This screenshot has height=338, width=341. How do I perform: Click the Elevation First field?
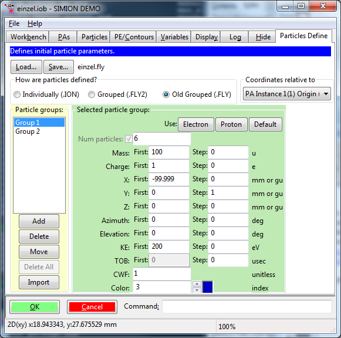point(169,233)
